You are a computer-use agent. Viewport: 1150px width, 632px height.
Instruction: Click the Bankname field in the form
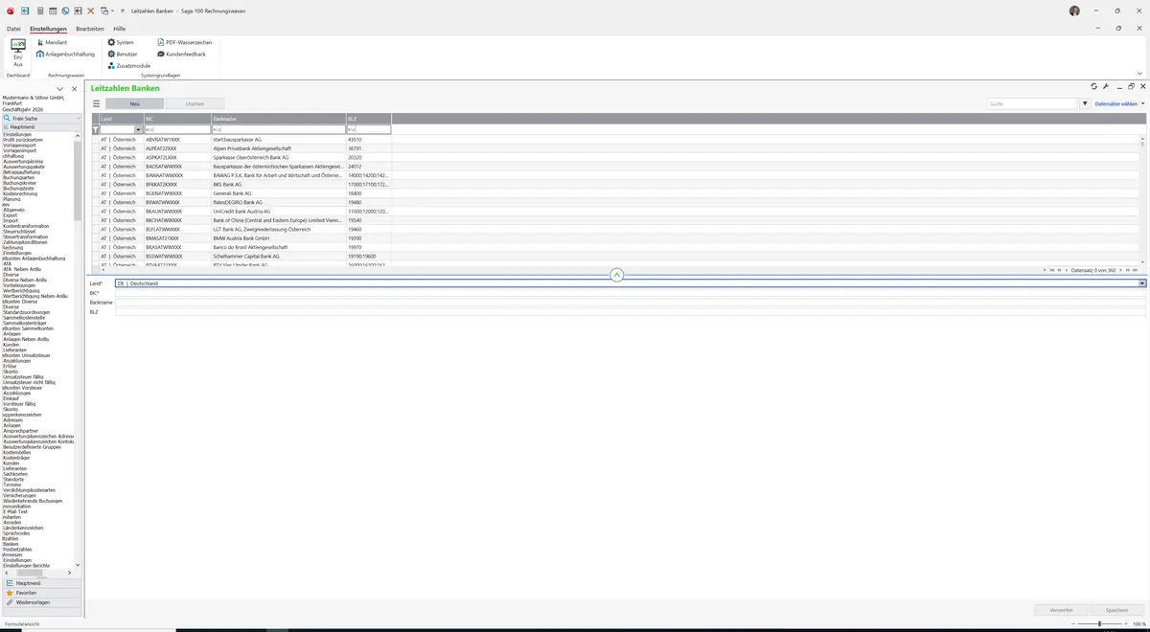[x=630, y=303]
